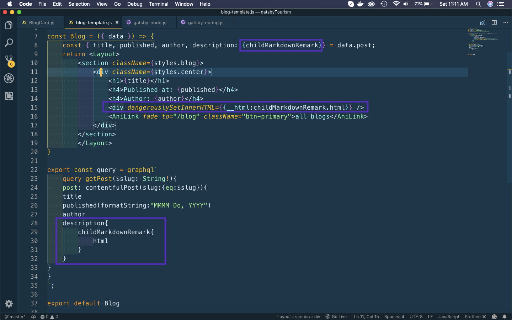The height and width of the screenshot is (320, 512).
Task: Click the feedback smiley icon
Action: 494,317
